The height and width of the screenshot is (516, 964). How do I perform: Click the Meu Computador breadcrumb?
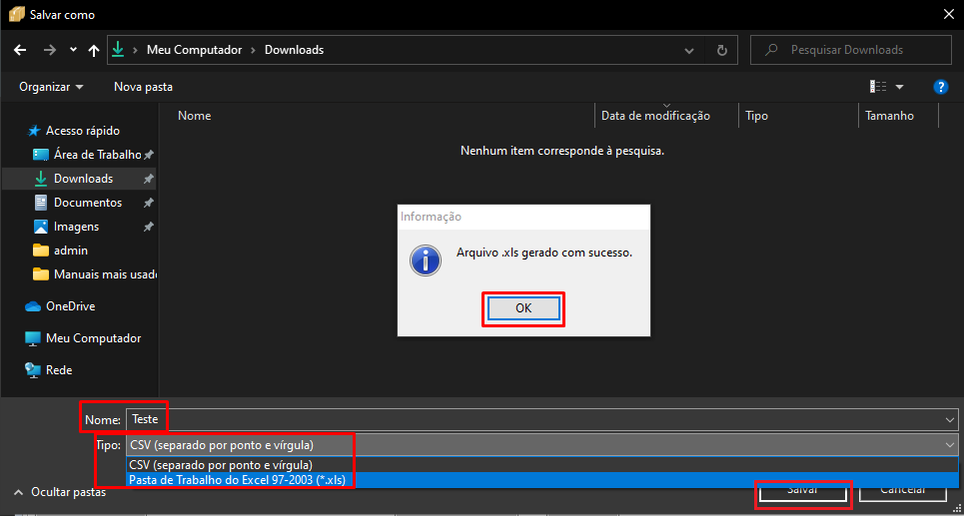point(194,50)
